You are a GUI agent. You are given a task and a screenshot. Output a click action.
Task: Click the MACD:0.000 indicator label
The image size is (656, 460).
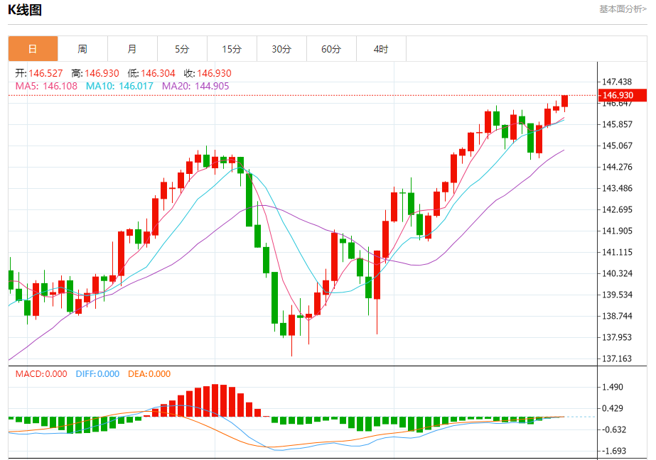click(41, 374)
